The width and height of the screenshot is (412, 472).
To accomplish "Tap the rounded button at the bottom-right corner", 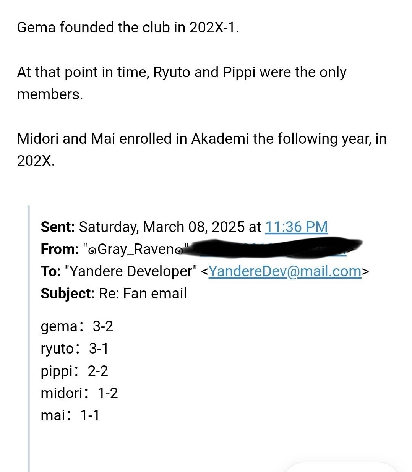I will point(340,467).
